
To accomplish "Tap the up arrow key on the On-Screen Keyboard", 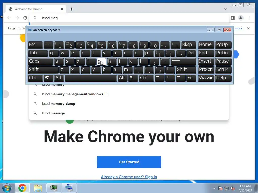I will coord(170,70).
